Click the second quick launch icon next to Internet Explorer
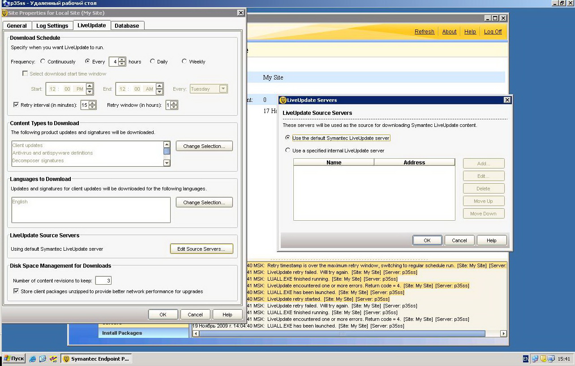 [43, 359]
